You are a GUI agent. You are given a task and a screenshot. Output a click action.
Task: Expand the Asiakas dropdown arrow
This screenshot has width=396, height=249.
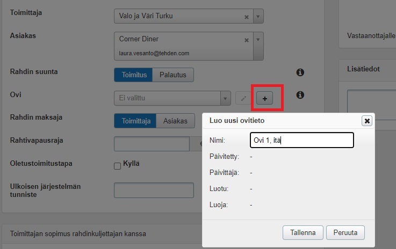[x=258, y=40]
